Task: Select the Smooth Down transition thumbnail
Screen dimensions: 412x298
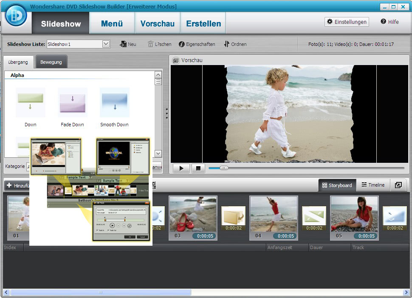Action: click(114, 102)
